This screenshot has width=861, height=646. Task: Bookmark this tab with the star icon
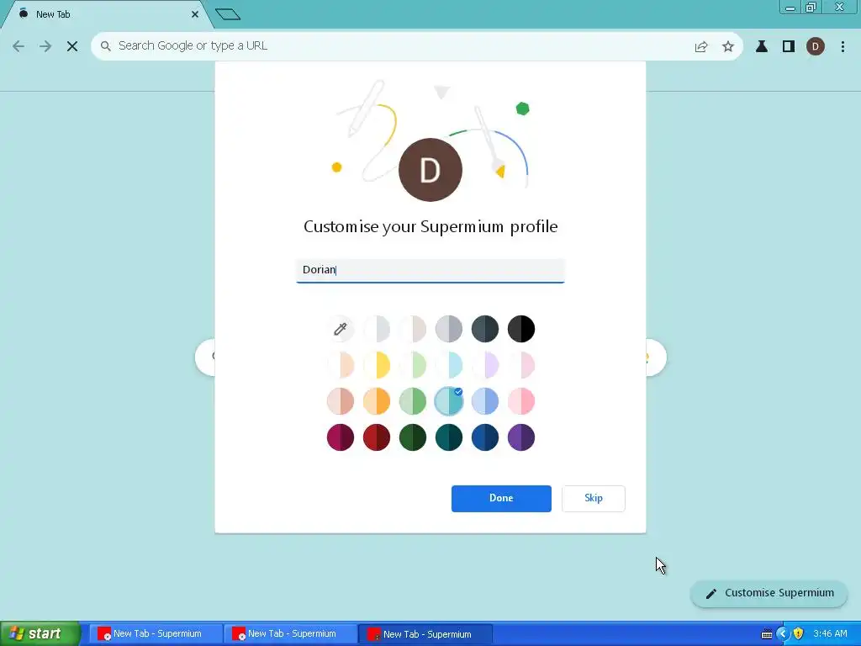(x=728, y=47)
